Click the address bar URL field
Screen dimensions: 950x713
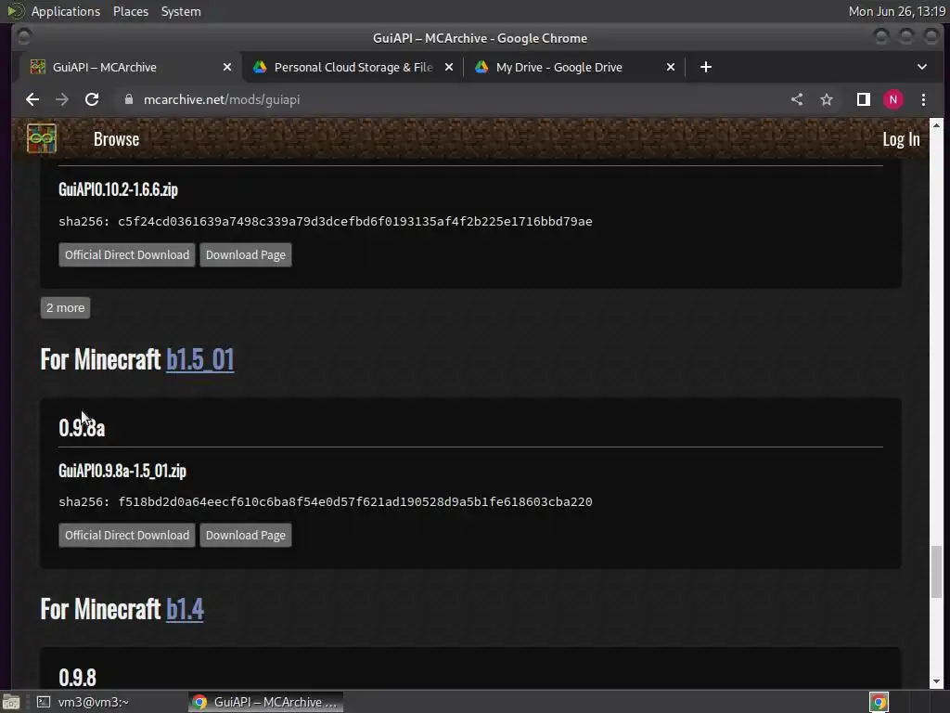448,99
